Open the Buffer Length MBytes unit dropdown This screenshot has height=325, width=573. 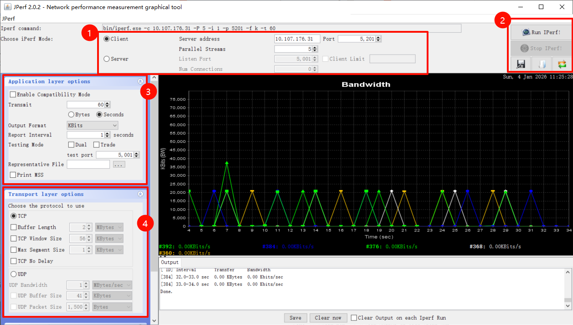coord(109,227)
